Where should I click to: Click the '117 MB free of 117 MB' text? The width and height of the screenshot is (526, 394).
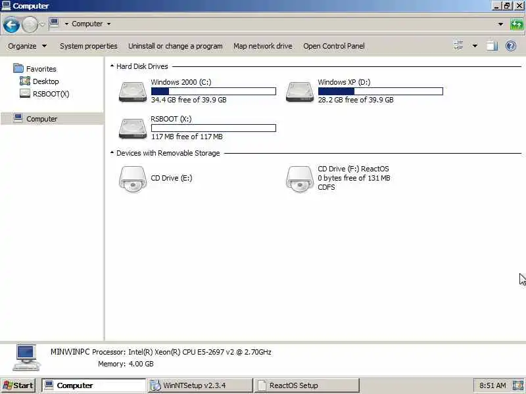[x=187, y=137]
